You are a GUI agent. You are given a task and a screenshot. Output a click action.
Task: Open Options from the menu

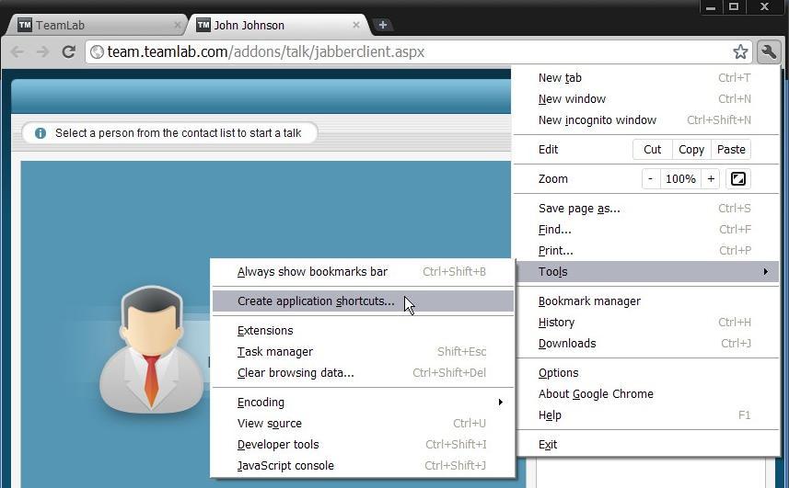tap(645, 373)
